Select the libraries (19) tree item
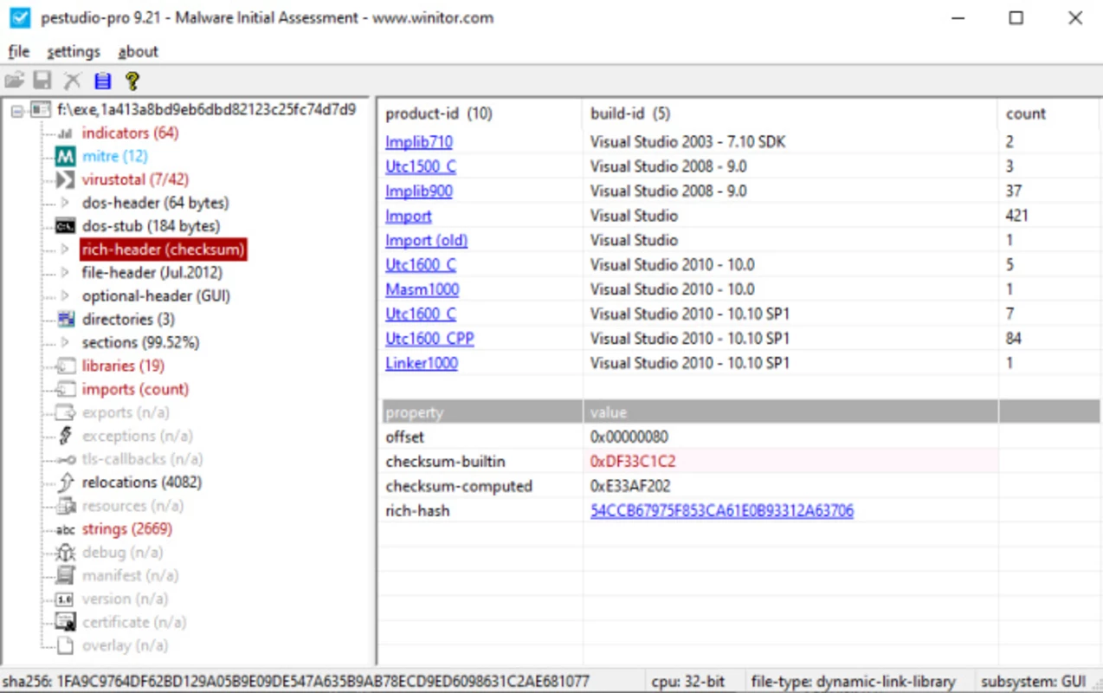Image resolution: width=1103 pixels, height=693 pixels. pos(123,366)
